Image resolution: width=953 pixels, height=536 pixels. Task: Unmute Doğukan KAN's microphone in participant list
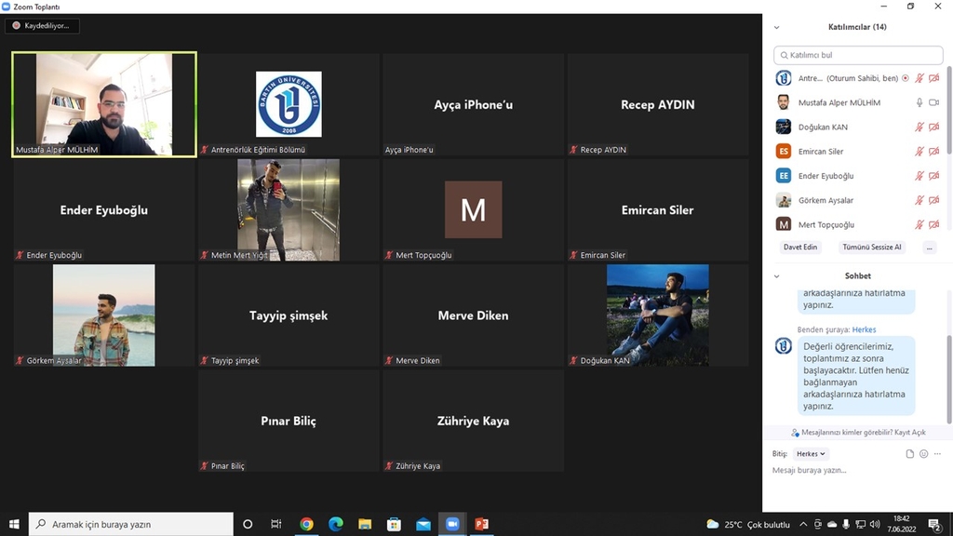[x=919, y=127]
